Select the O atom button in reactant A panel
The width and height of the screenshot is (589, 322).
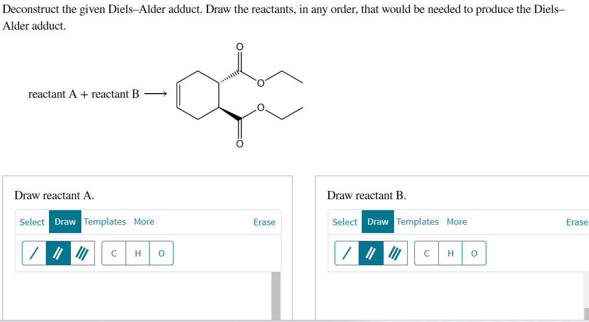click(161, 253)
